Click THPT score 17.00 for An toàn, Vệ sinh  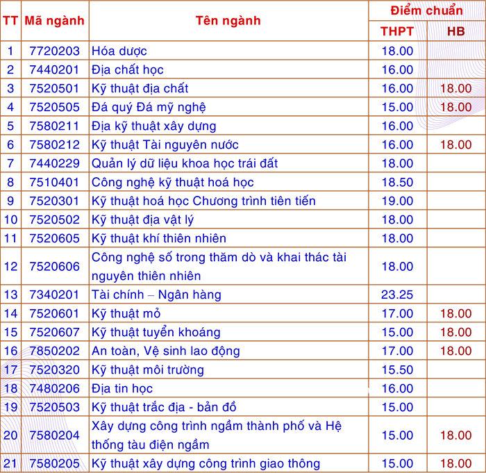click(397, 351)
